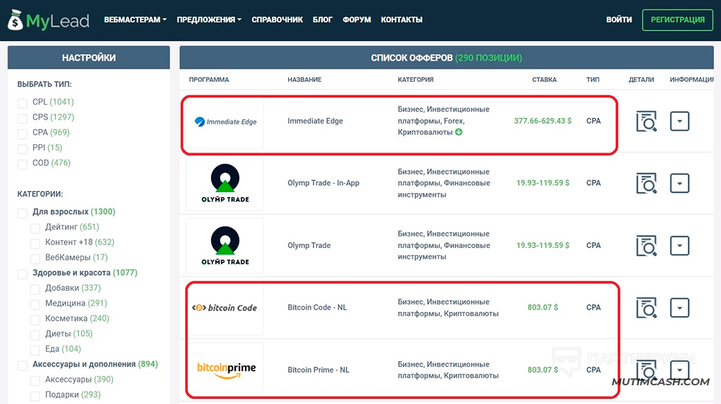Check the Добавки subcategory
721x404 pixels.
point(35,289)
